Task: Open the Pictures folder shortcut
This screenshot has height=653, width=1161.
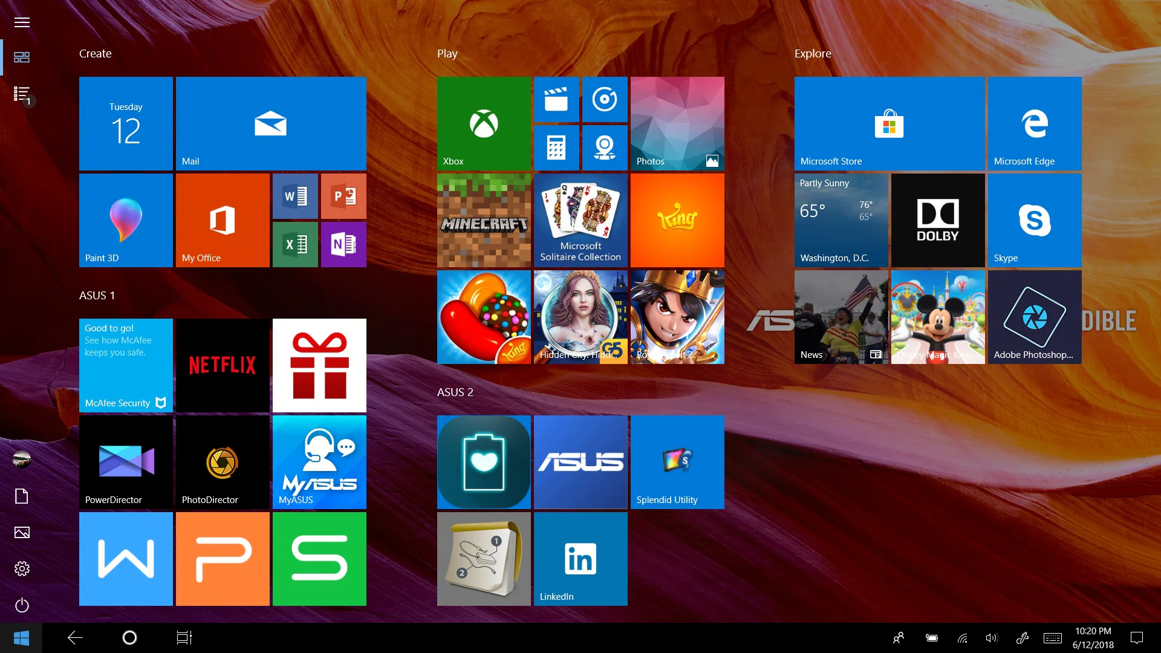Action: tap(22, 533)
